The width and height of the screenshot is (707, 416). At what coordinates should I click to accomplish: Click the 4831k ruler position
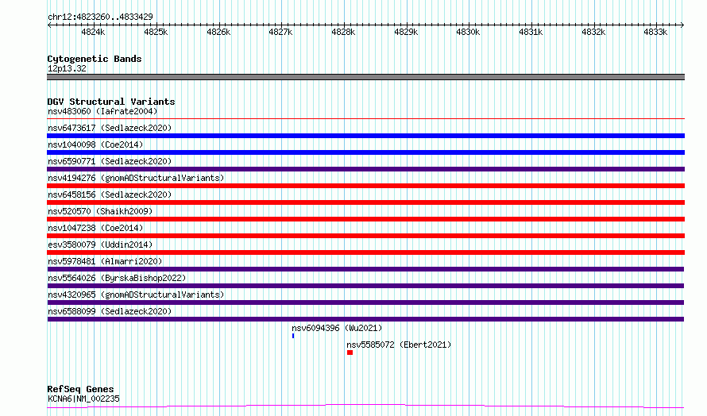pos(531,32)
